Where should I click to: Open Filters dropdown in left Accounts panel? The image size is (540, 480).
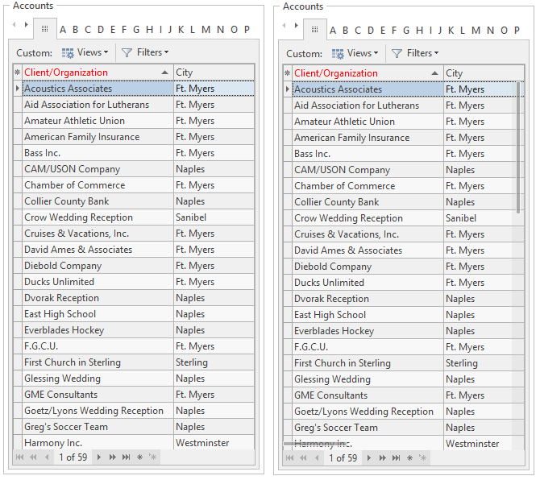click(x=145, y=52)
